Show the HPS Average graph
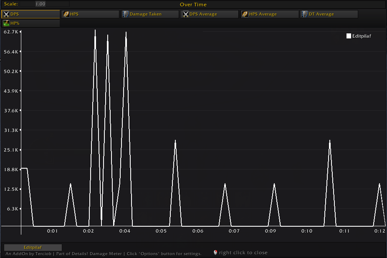Image resolution: width=387 pixels, height=258 pixels. pyautogui.click(x=270, y=14)
